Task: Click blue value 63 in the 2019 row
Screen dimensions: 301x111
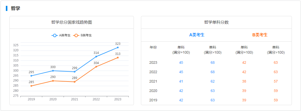Action: (x=213, y=100)
